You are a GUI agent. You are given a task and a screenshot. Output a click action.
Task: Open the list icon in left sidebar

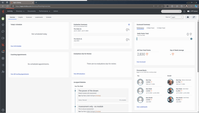[3, 65]
